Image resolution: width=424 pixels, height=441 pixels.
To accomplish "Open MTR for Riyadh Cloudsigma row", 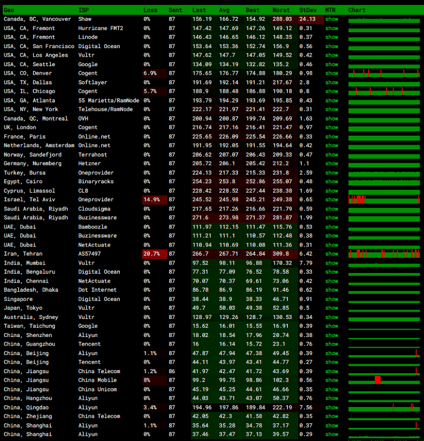I will pyautogui.click(x=332, y=209).
